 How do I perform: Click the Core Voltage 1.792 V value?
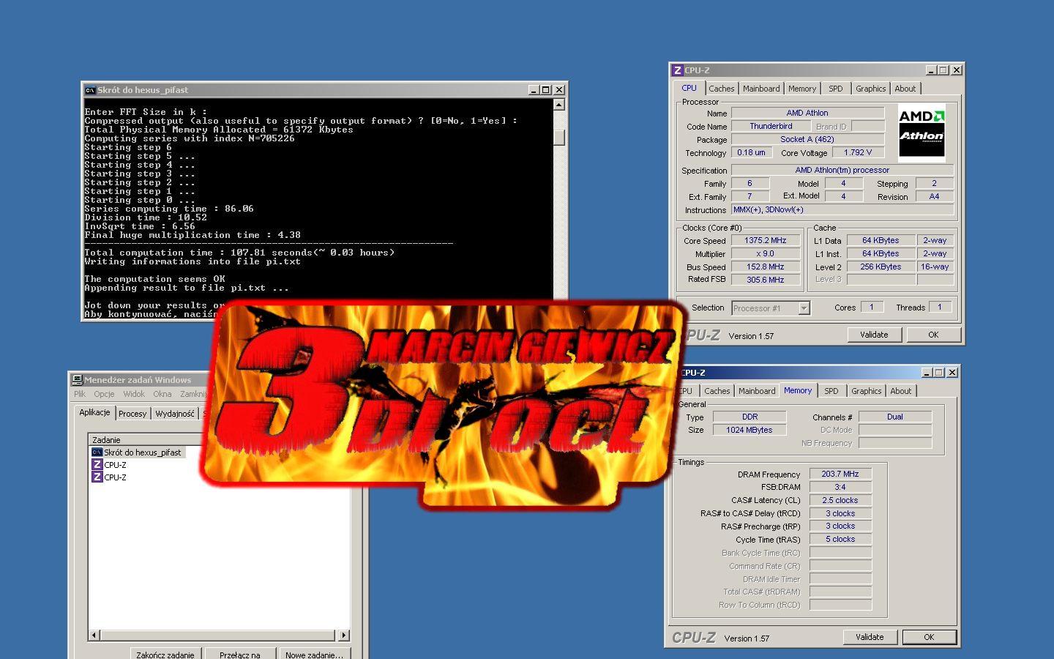858,152
